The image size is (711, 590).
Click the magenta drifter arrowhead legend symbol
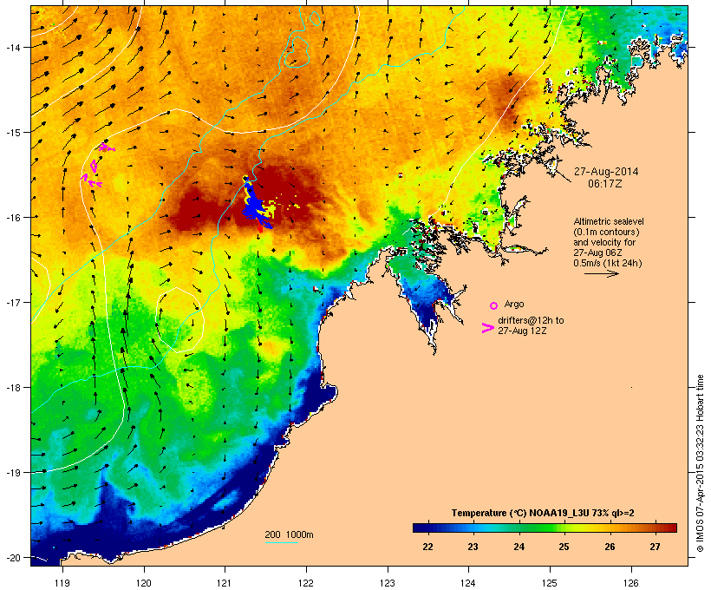tap(487, 328)
